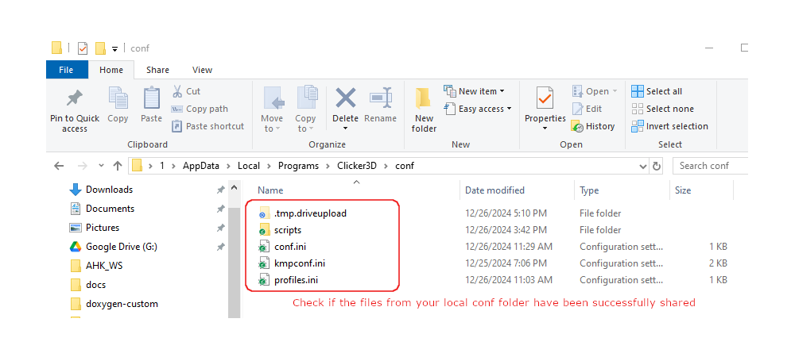Sort by the Name column header

click(x=270, y=190)
